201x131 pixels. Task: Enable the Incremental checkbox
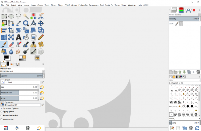click(2, 119)
